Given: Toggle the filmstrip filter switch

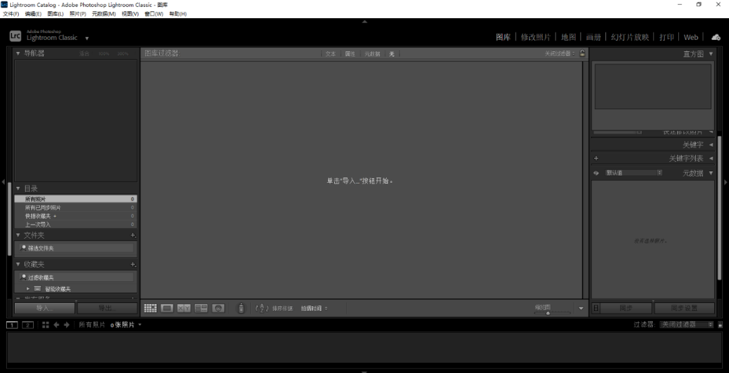Looking at the screenshot, I should (x=720, y=325).
